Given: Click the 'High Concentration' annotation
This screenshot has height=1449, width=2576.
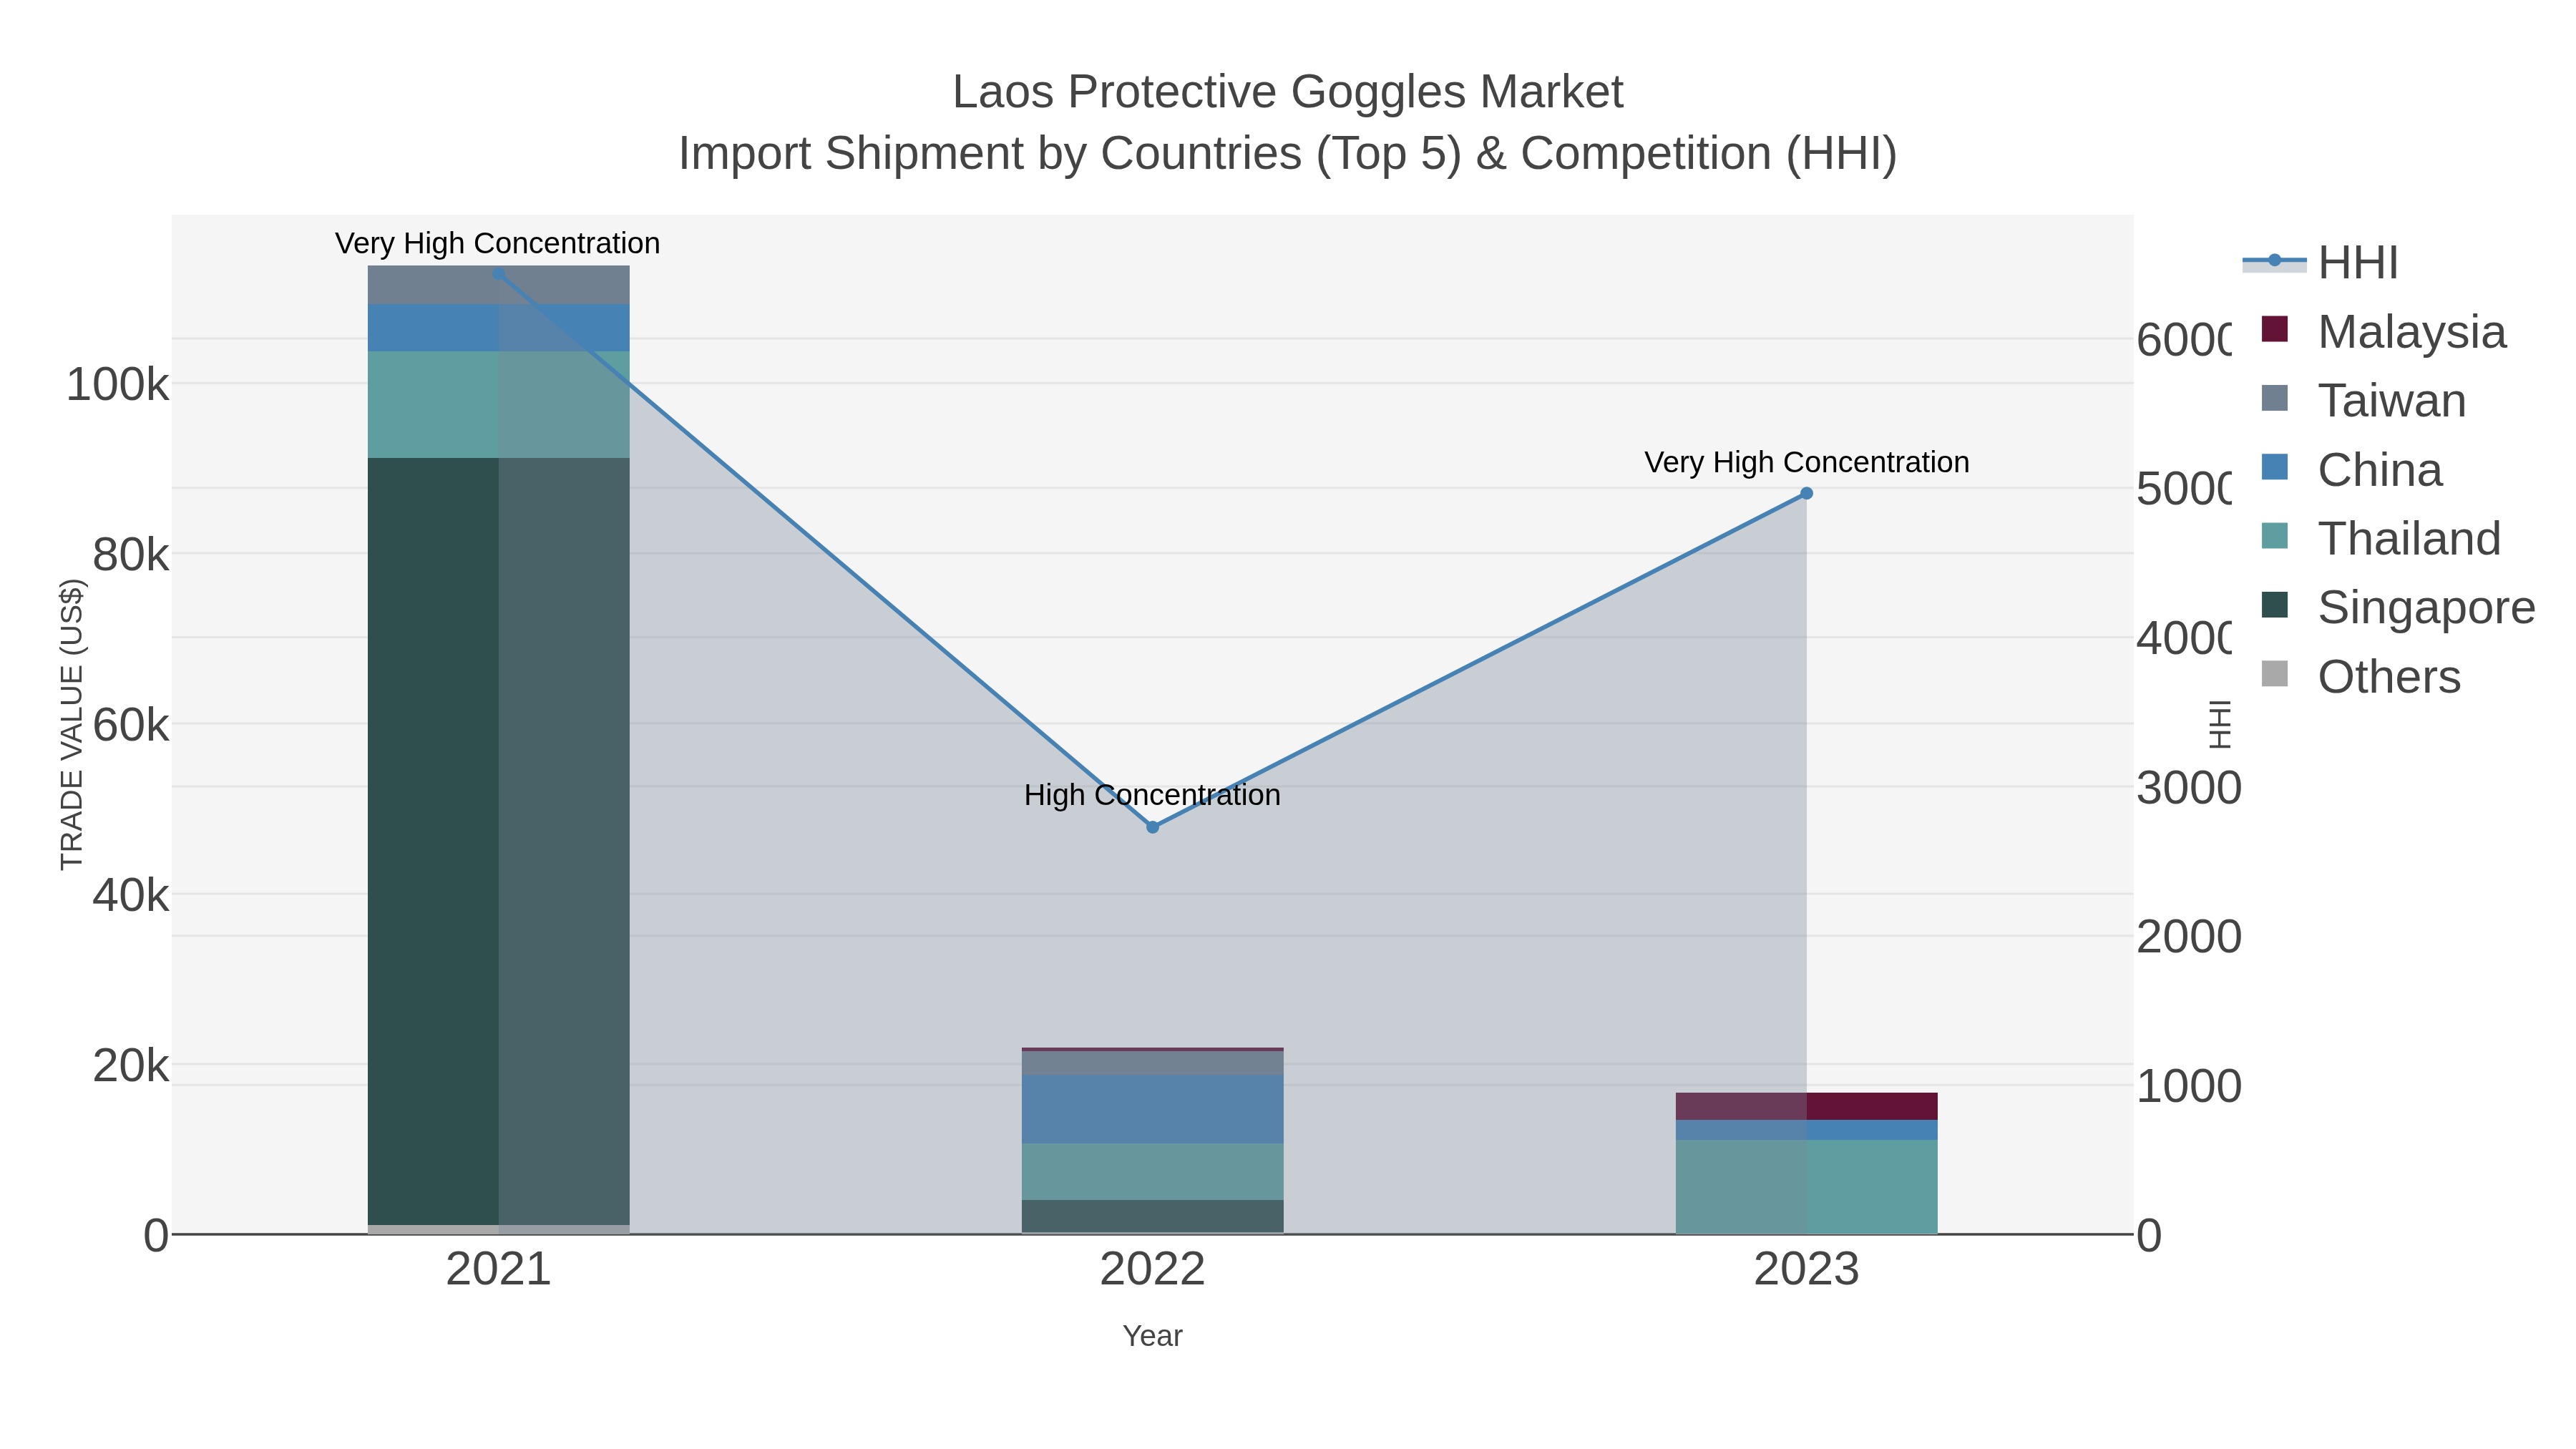Looking at the screenshot, I should coord(1152,795).
